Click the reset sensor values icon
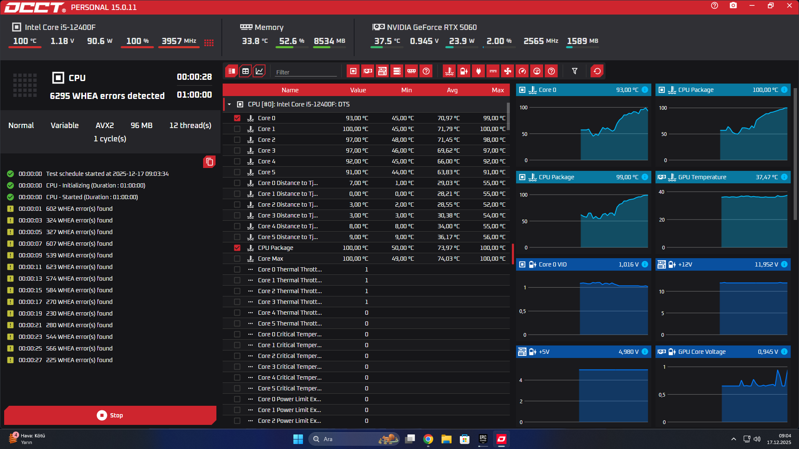 tap(597, 71)
